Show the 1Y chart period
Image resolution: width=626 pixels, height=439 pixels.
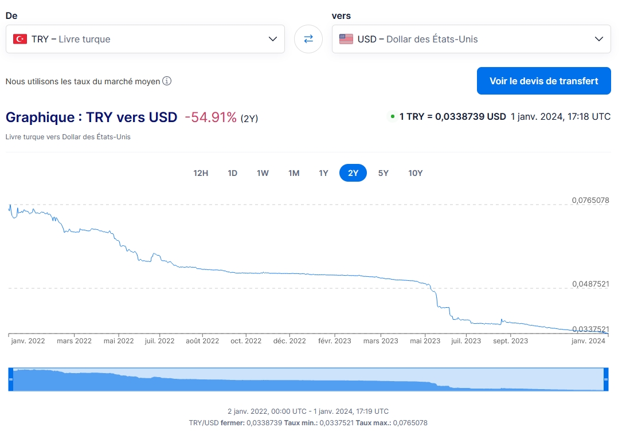(x=323, y=173)
